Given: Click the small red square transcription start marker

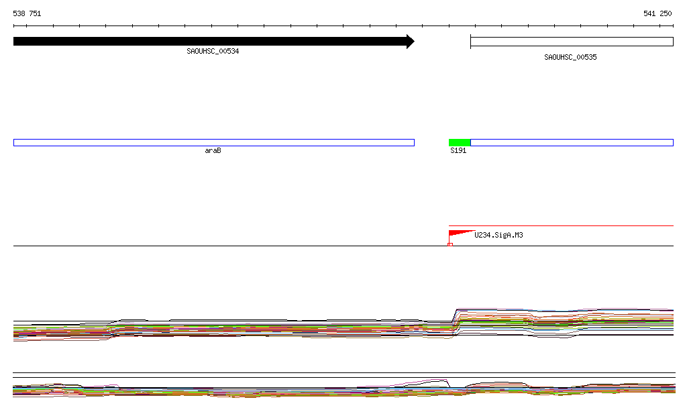Looking at the screenshot, I should pyautogui.click(x=450, y=244).
